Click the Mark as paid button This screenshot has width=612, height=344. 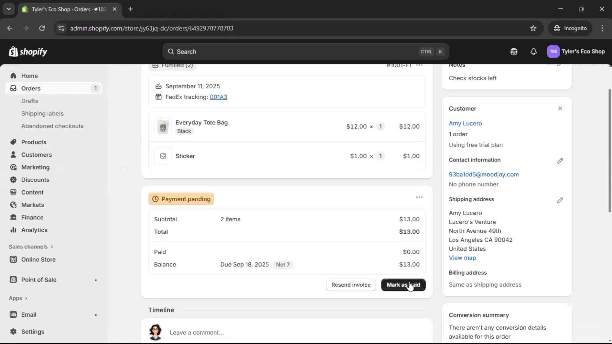coord(403,285)
